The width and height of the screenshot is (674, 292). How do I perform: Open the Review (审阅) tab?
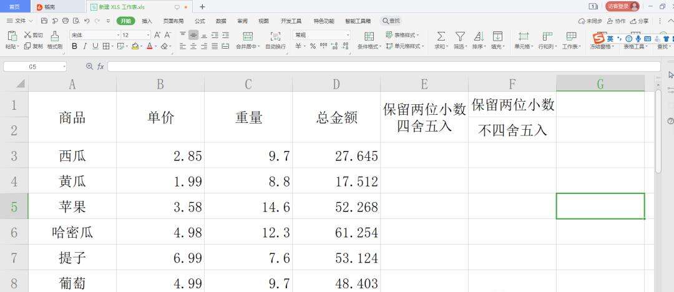click(242, 21)
